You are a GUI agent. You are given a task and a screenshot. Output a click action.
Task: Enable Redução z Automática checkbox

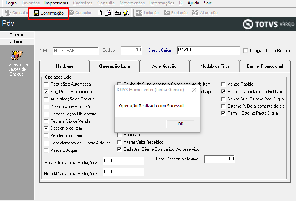click(46, 84)
